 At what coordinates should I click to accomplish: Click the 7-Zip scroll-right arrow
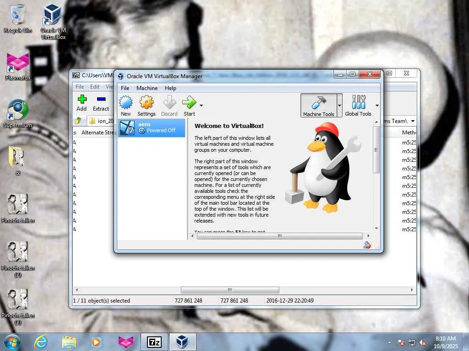[412, 290]
